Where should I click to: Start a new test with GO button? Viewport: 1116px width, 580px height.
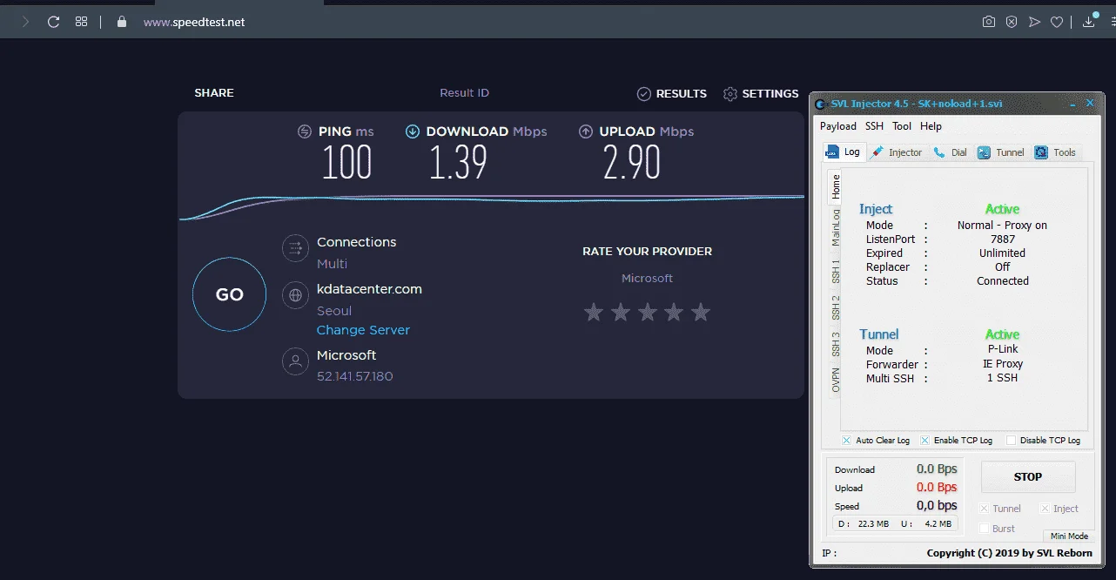[x=229, y=294]
